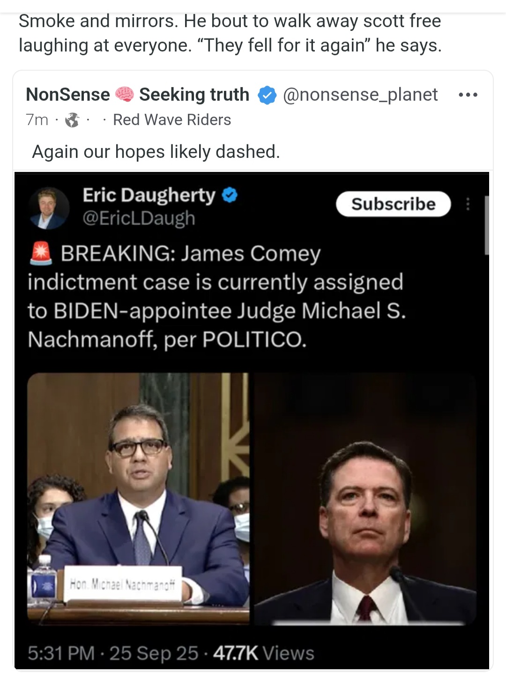
Task: Click the 5:31 PM · 25 Sep 25 timestamp
Action: click(113, 653)
